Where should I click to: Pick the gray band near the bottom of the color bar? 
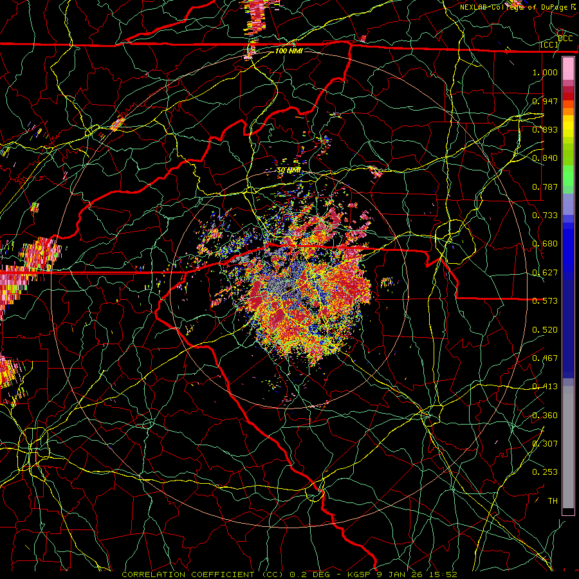568,447
